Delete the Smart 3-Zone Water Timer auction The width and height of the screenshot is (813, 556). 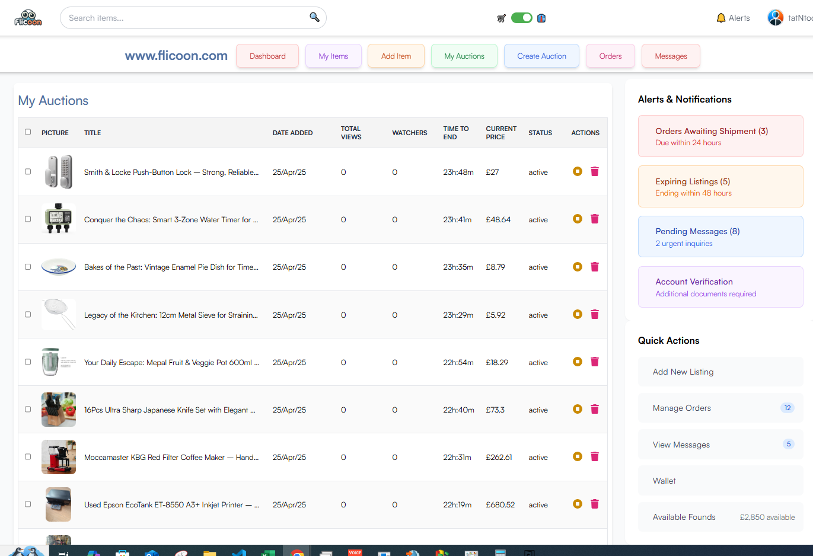(x=595, y=219)
